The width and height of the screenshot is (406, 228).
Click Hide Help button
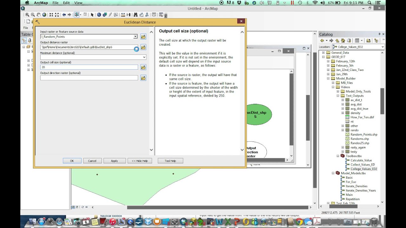point(140,161)
